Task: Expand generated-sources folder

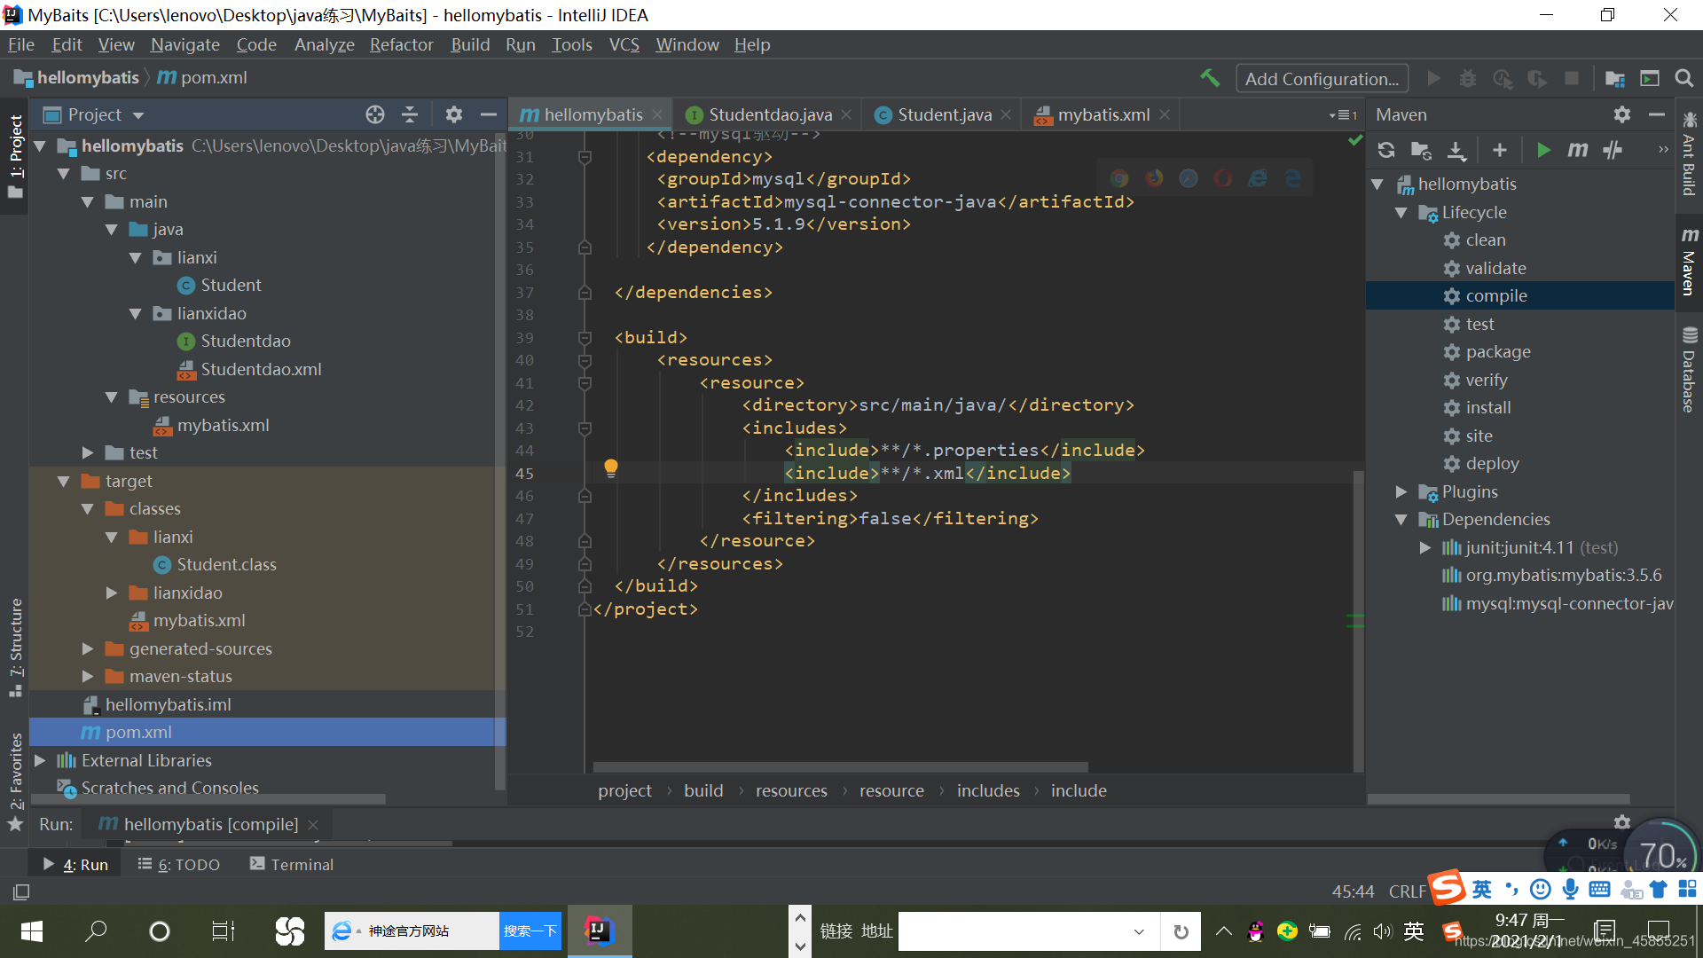Action: [x=88, y=649]
